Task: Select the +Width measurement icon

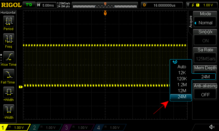Action: (x=9, y=92)
